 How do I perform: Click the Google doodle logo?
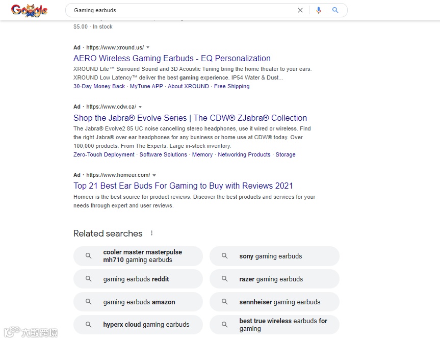coord(29,10)
